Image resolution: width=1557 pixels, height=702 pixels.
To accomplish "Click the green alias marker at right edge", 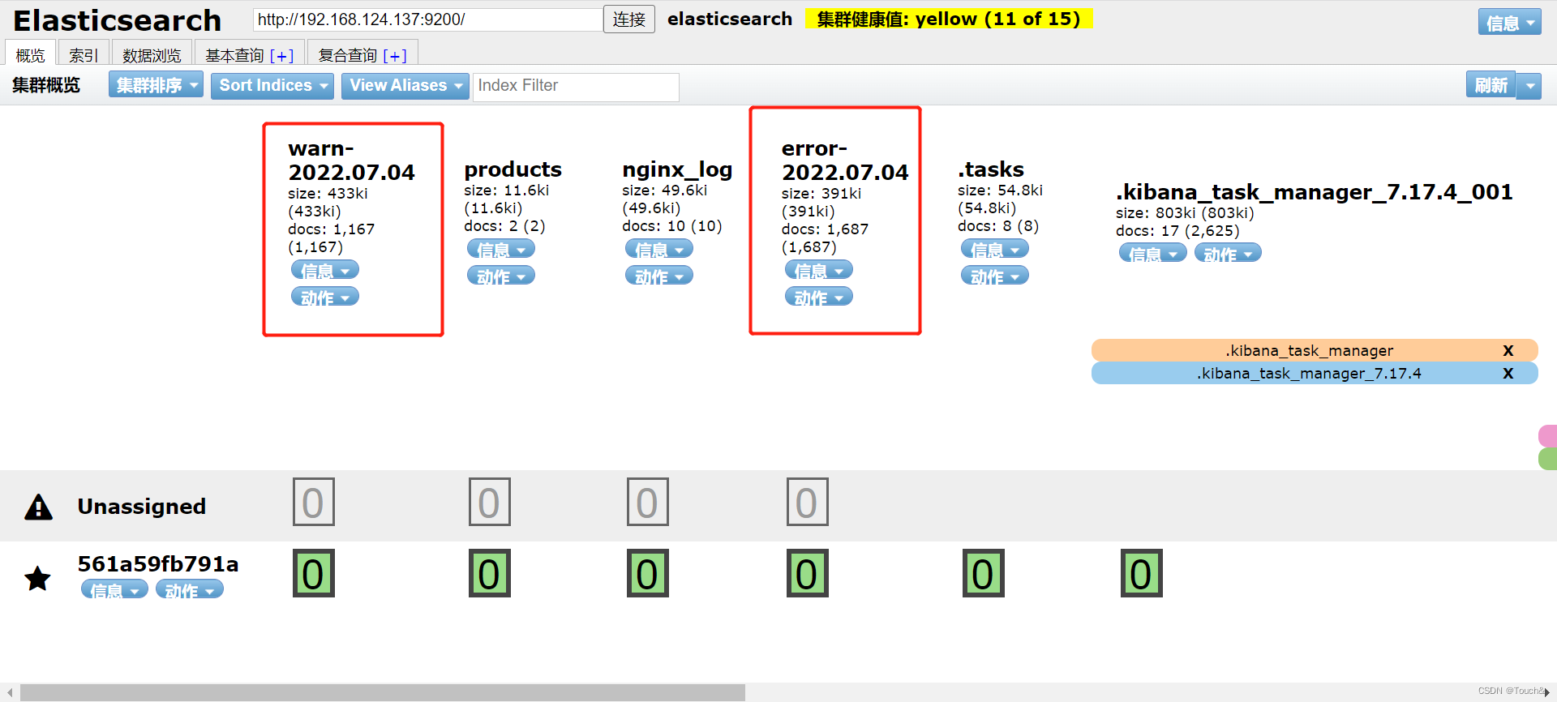I will (x=1548, y=459).
